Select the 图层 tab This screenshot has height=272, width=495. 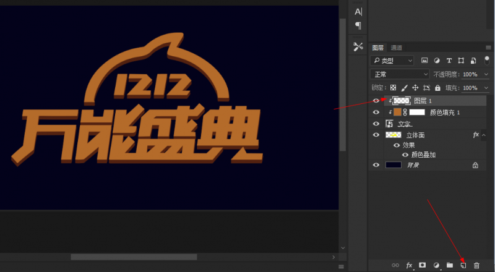pos(378,48)
